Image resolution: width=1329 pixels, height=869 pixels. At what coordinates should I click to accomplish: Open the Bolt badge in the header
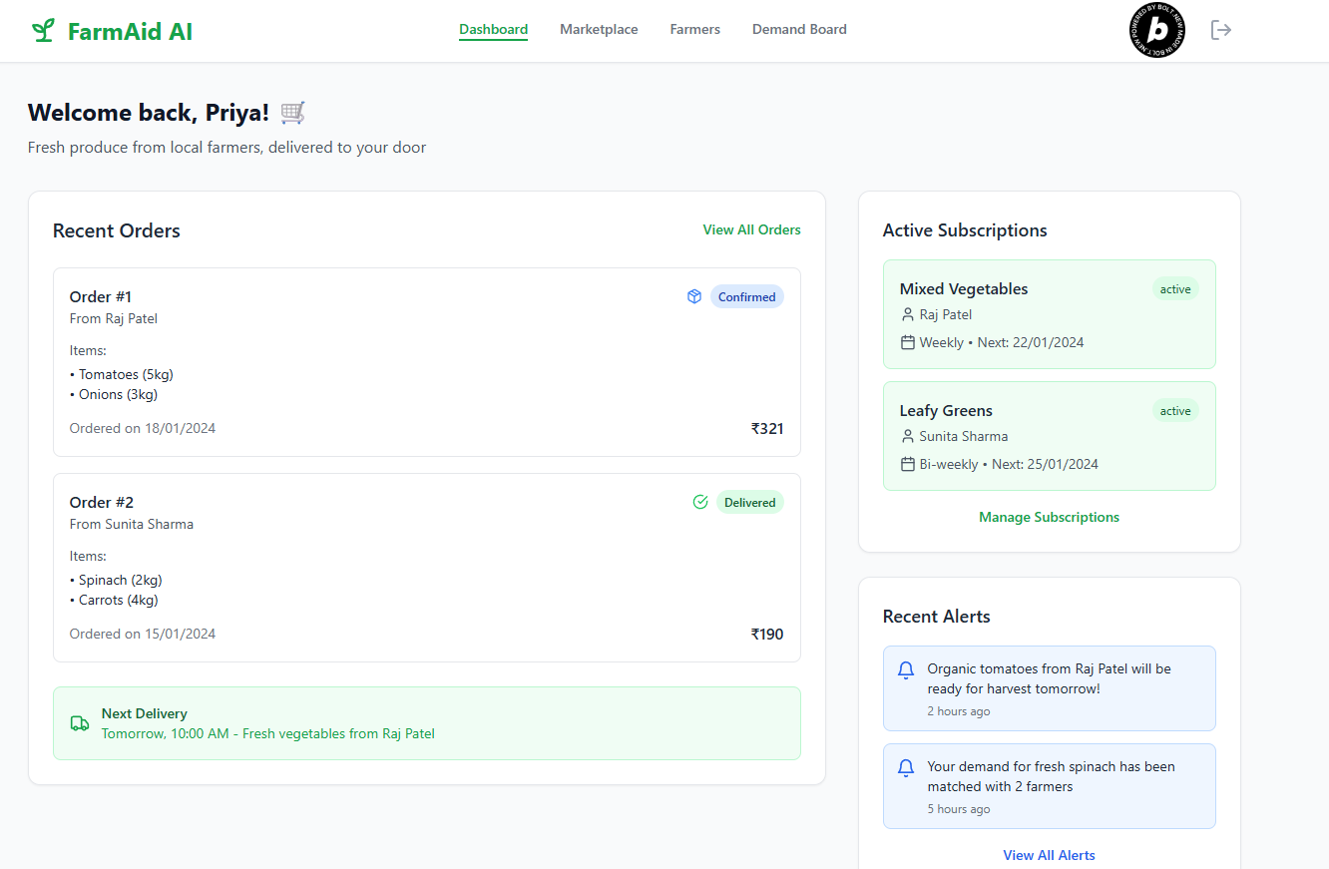coord(1156,30)
